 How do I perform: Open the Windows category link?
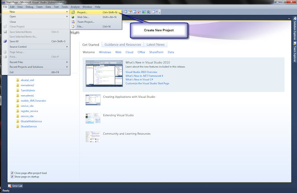point(105,52)
